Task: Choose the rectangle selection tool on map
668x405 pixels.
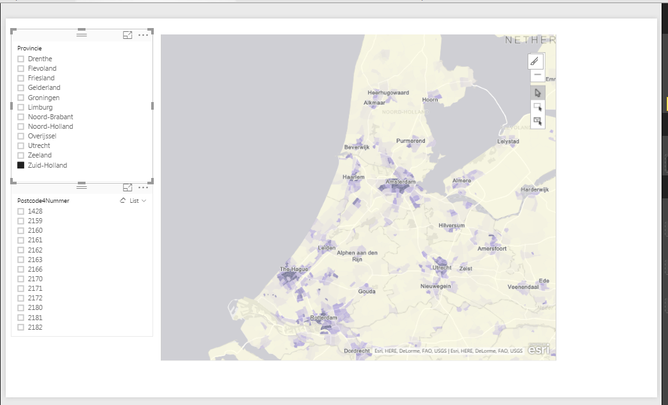Action: [538, 107]
